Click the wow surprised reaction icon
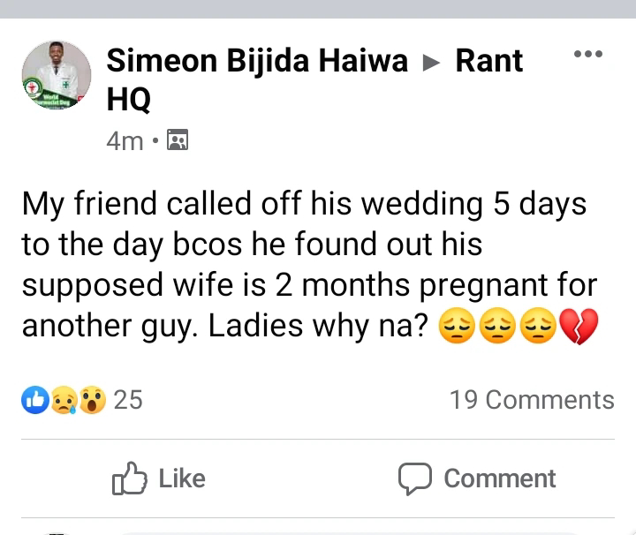 click(93, 400)
